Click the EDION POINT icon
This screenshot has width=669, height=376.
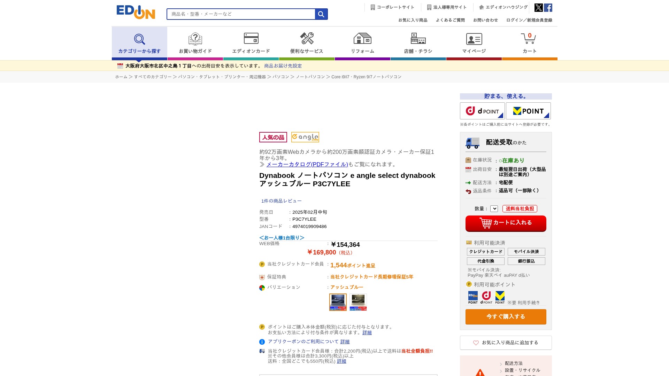pos(473,297)
